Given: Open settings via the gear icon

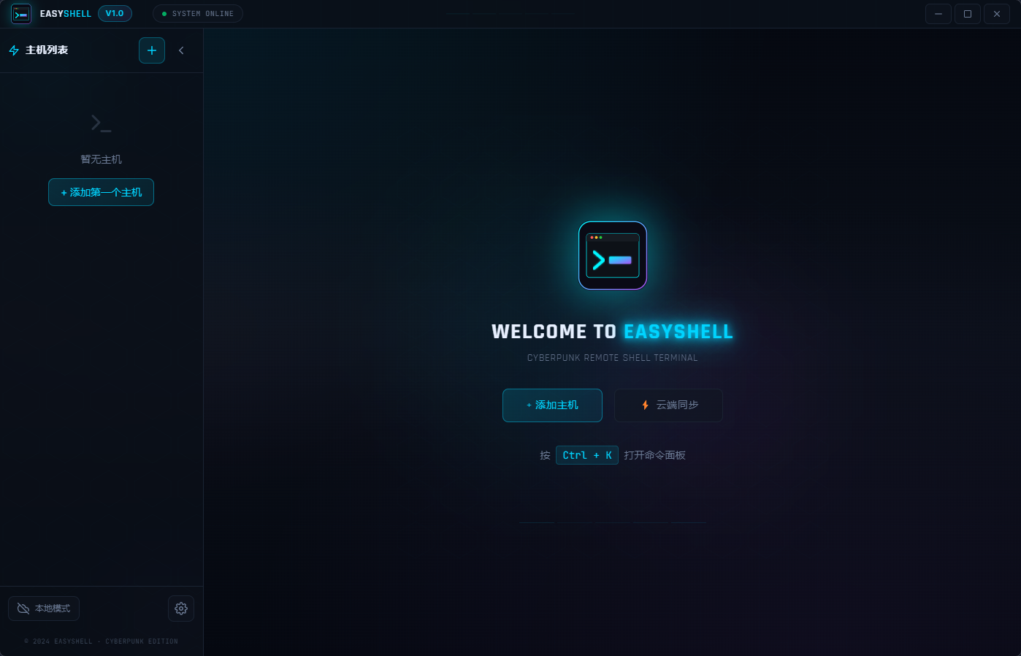Looking at the screenshot, I should pyautogui.click(x=181, y=609).
